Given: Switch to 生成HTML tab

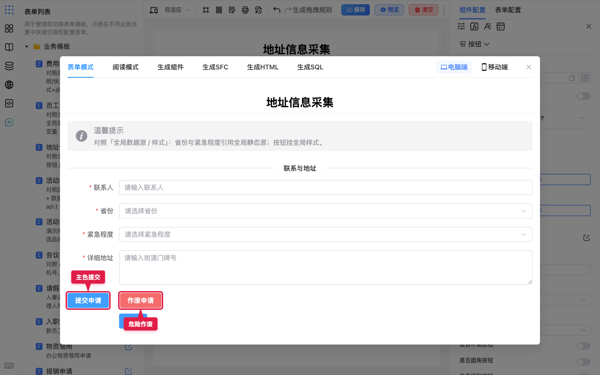Looking at the screenshot, I should pos(263,67).
